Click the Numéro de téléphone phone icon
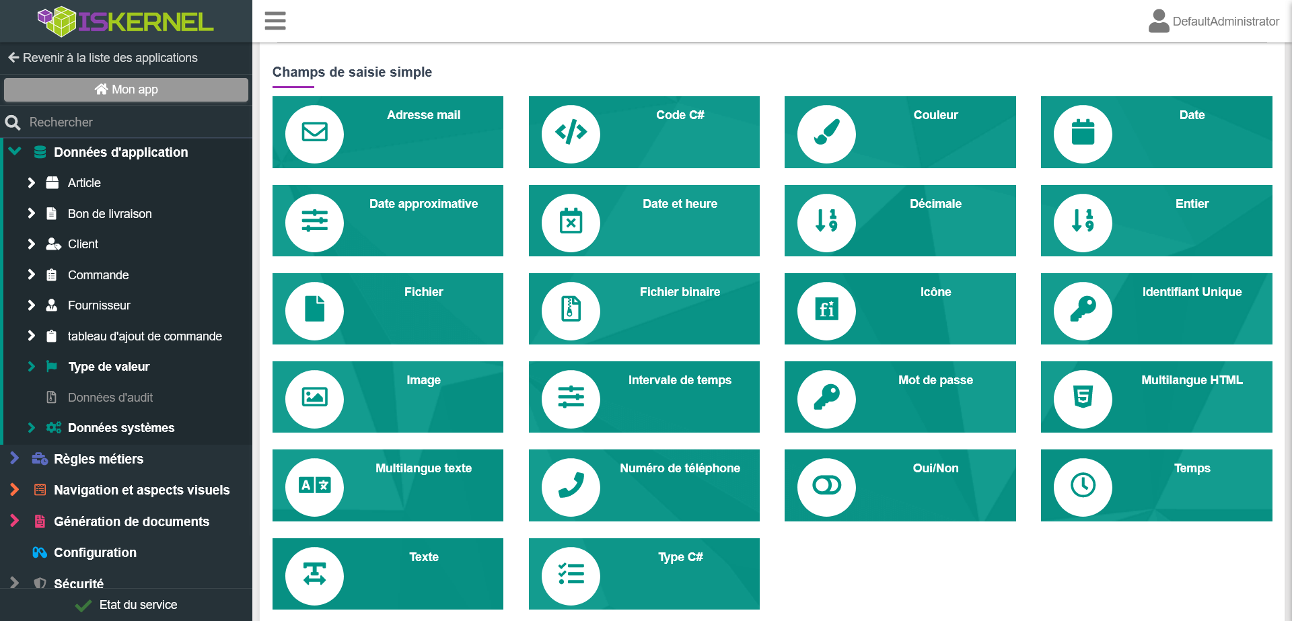 tap(571, 486)
